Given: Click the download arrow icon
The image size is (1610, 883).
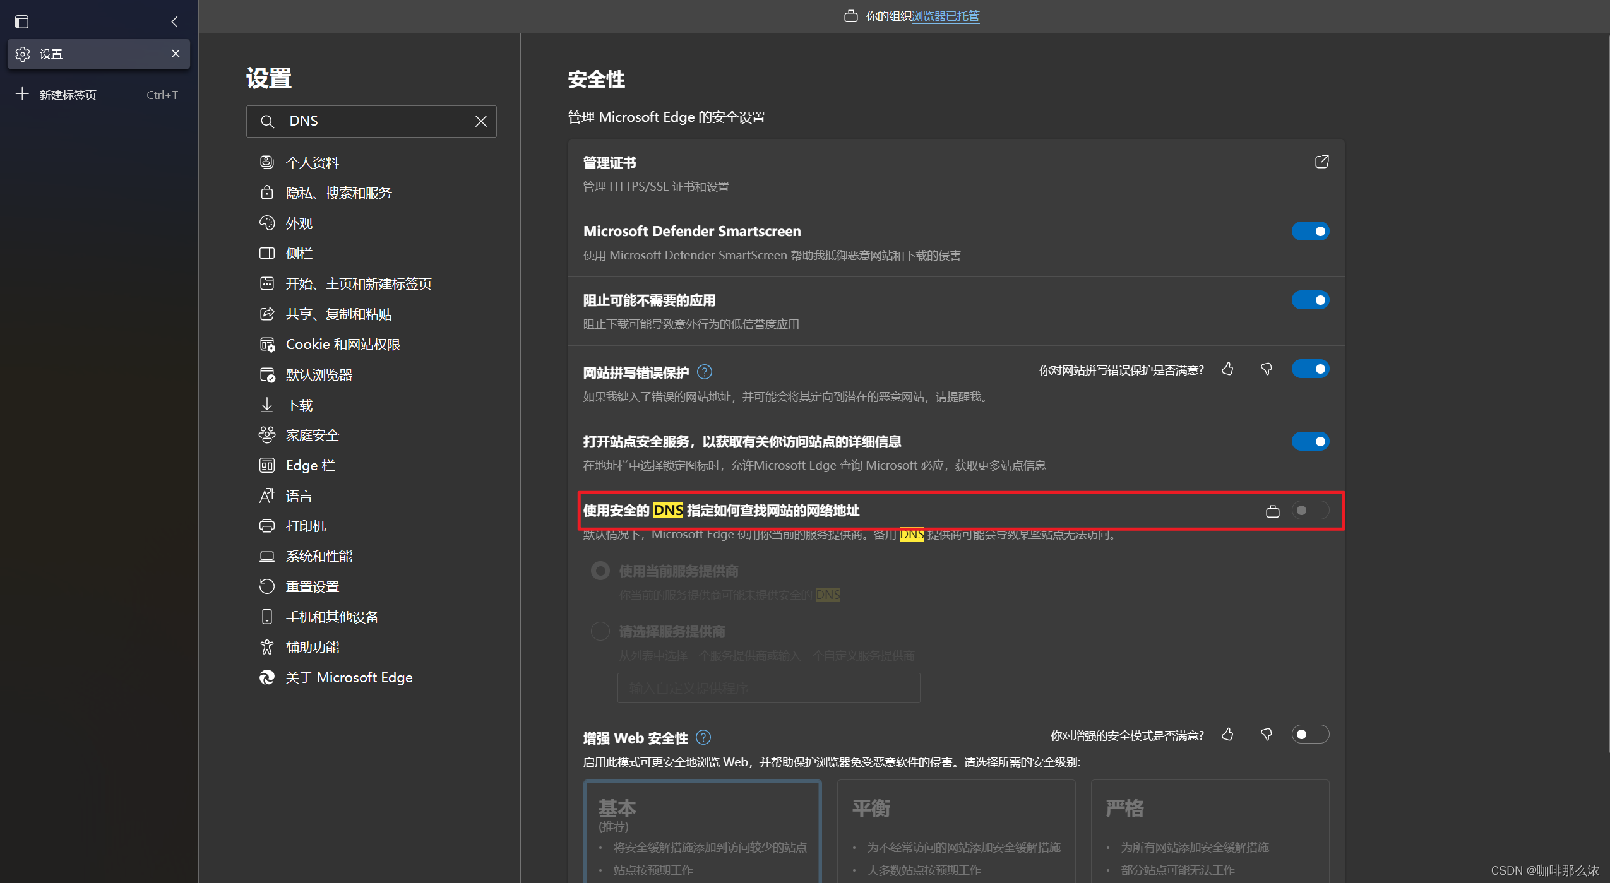Looking at the screenshot, I should pyautogui.click(x=267, y=405).
